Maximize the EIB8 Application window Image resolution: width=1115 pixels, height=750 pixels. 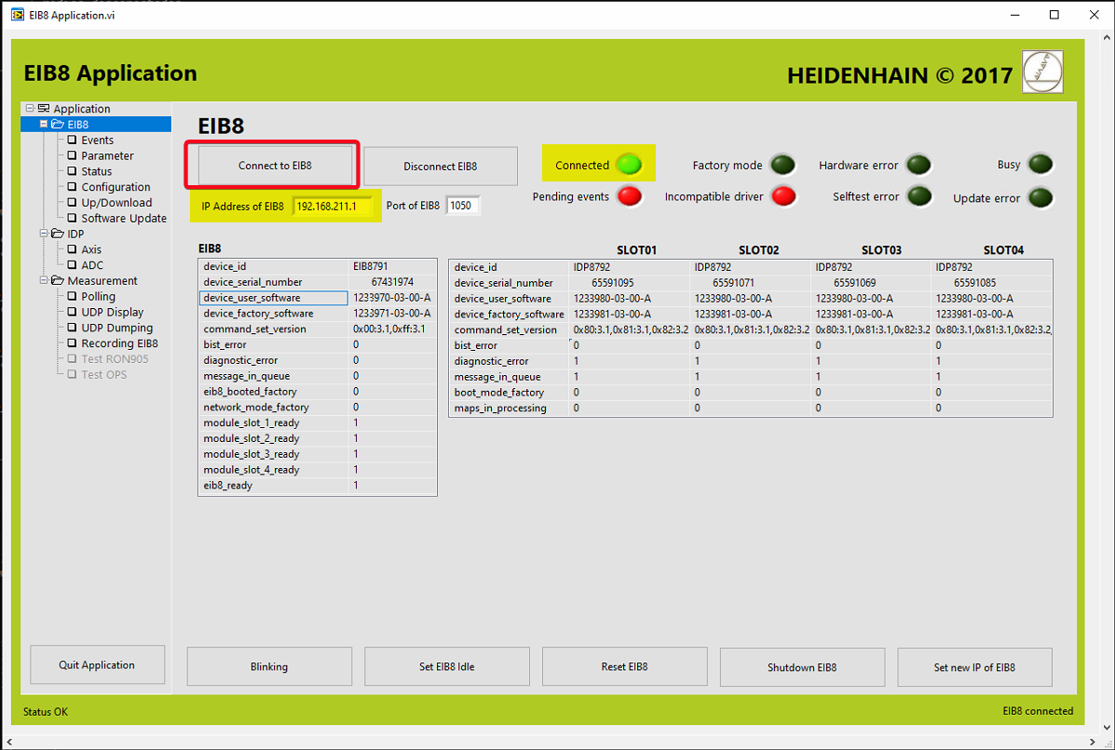tap(1054, 15)
